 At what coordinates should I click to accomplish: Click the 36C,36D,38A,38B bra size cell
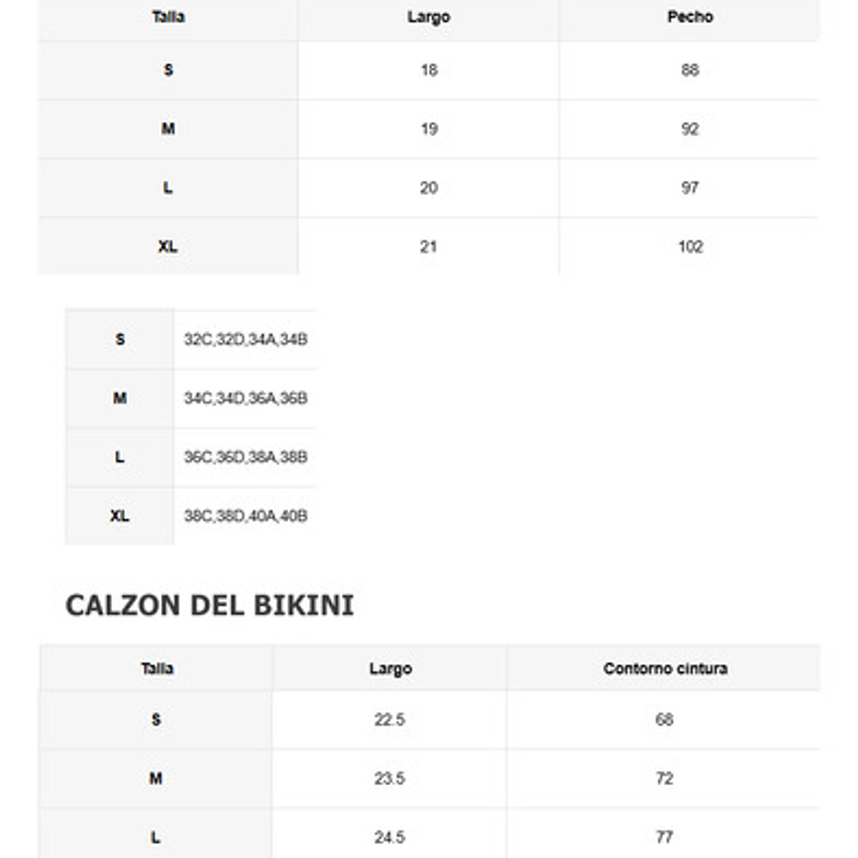coord(245,457)
